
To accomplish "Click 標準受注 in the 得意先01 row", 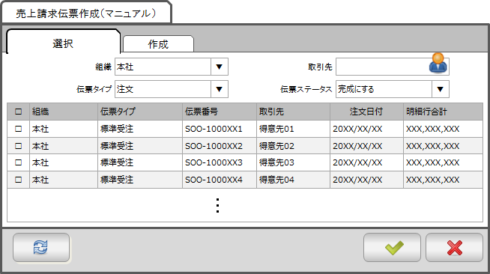I will coord(140,129).
